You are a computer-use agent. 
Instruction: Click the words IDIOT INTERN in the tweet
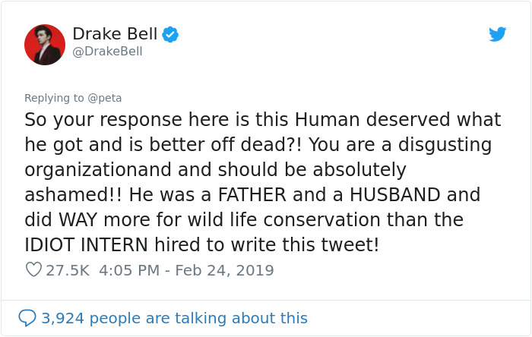coord(86,245)
